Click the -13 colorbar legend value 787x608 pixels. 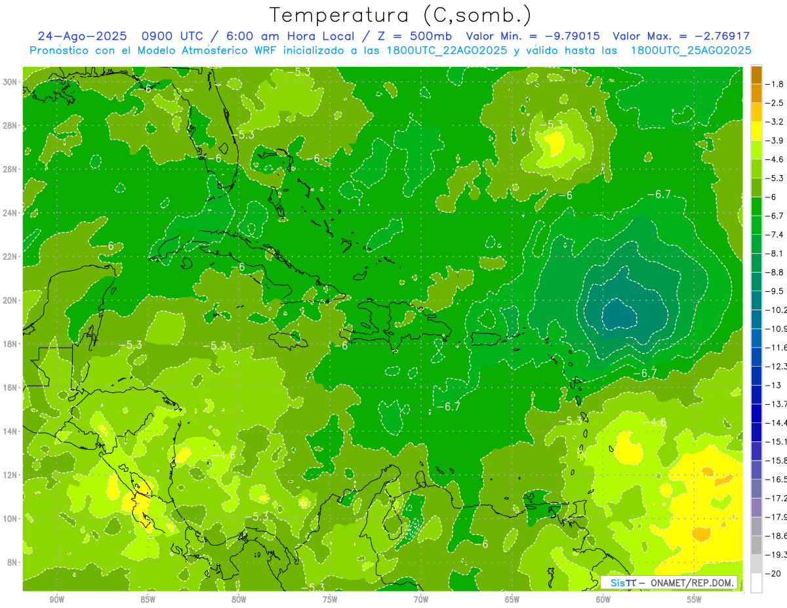[x=774, y=385]
